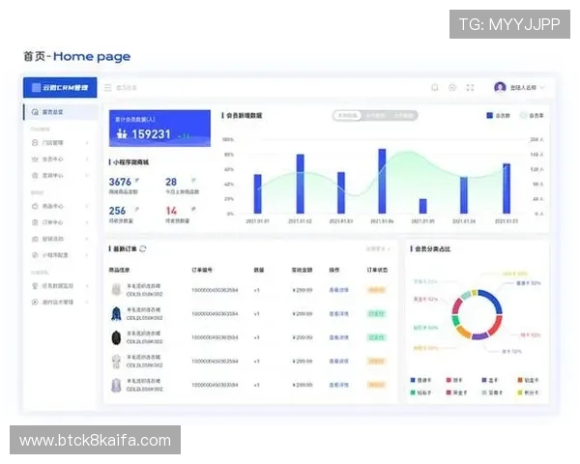Click the fullscreen icon in top bar
This screenshot has height=464, width=580.
point(471,88)
